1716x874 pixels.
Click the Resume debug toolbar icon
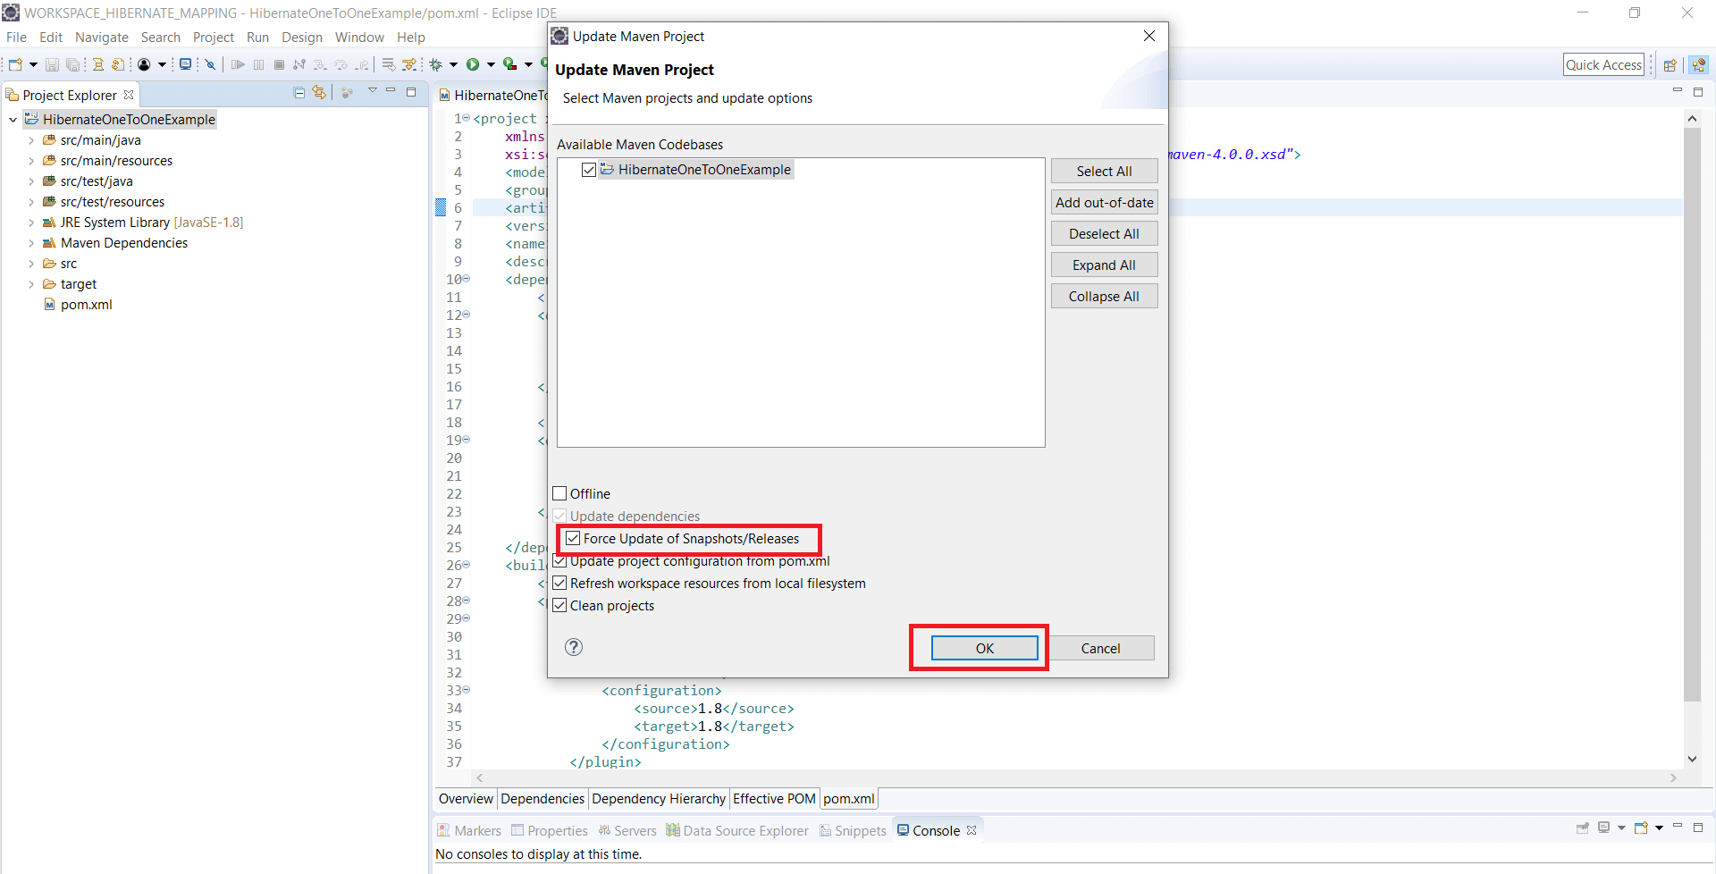(238, 64)
